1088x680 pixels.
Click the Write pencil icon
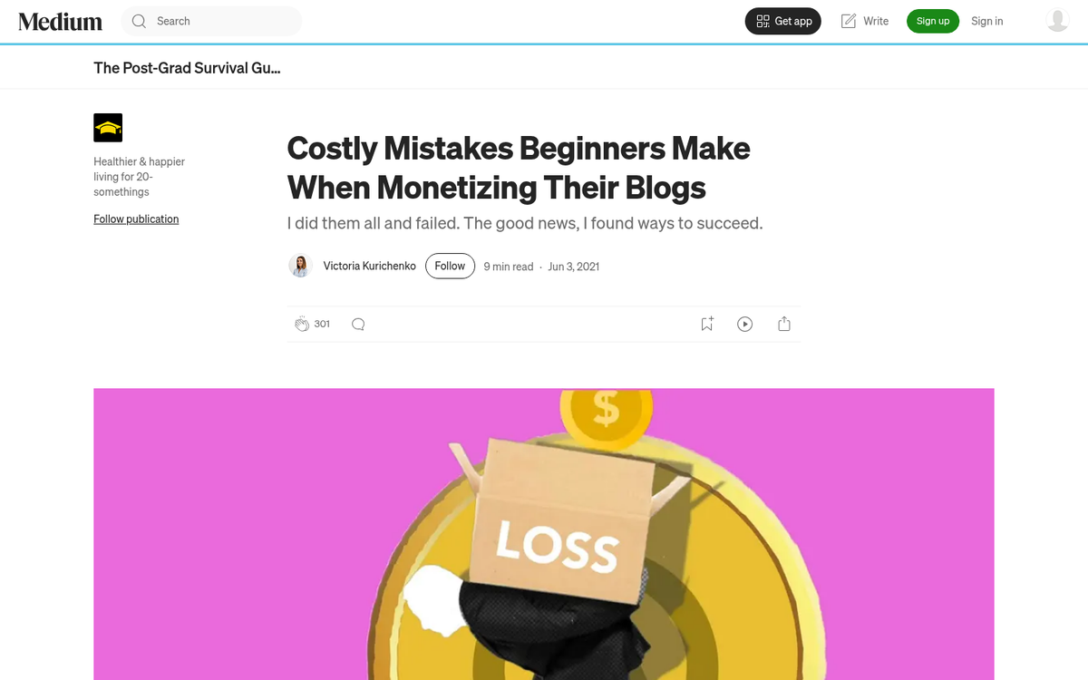point(849,21)
